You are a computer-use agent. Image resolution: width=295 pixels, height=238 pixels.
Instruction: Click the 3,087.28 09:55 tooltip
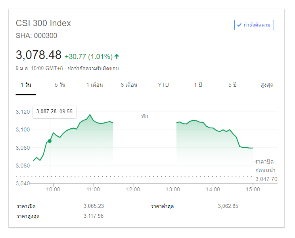54,112
